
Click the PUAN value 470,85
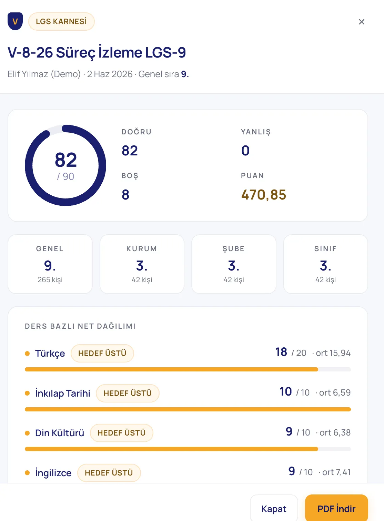tap(264, 195)
